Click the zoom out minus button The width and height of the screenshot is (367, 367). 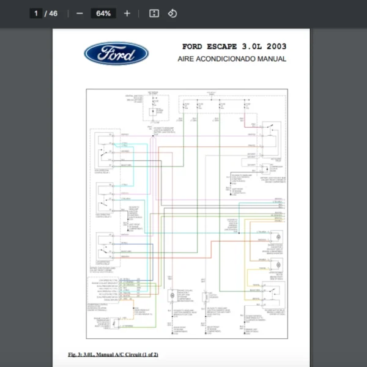(80, 13)
